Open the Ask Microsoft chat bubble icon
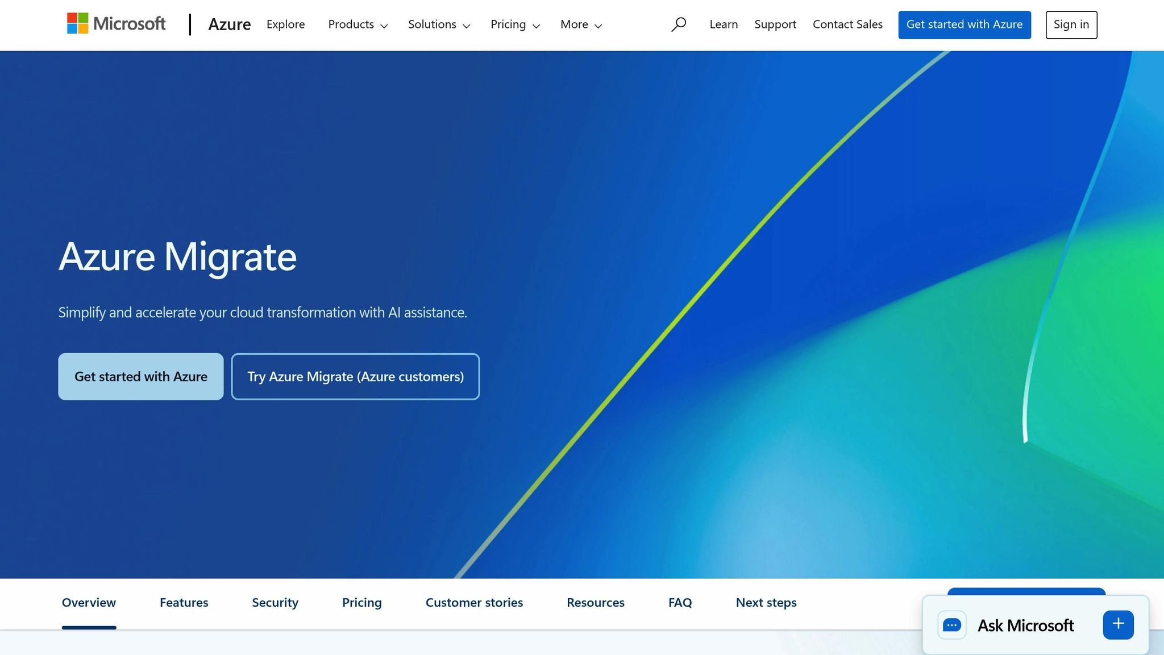Image resolution: width=1164 pixels, height=655 pixels. point(951,624)
